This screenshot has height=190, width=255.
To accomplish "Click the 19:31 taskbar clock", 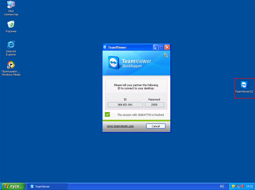I will pos(250,187).
